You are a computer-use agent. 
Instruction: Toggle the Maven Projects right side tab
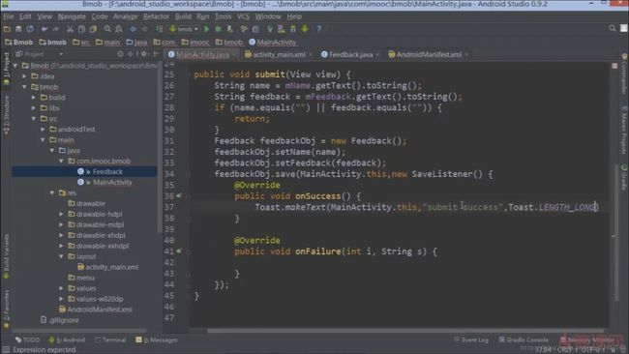[x=624, y=131]
